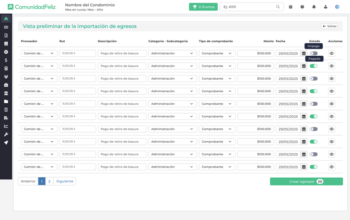Expand first row Proveedor dropdown
350x220 pixels.
pyautogui.click(x=39, y=53)
